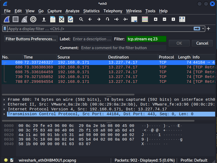Screen dimensions: 217x163
Task: Expand the Internet Protocol Version 4 details
Action: (4, 109)
